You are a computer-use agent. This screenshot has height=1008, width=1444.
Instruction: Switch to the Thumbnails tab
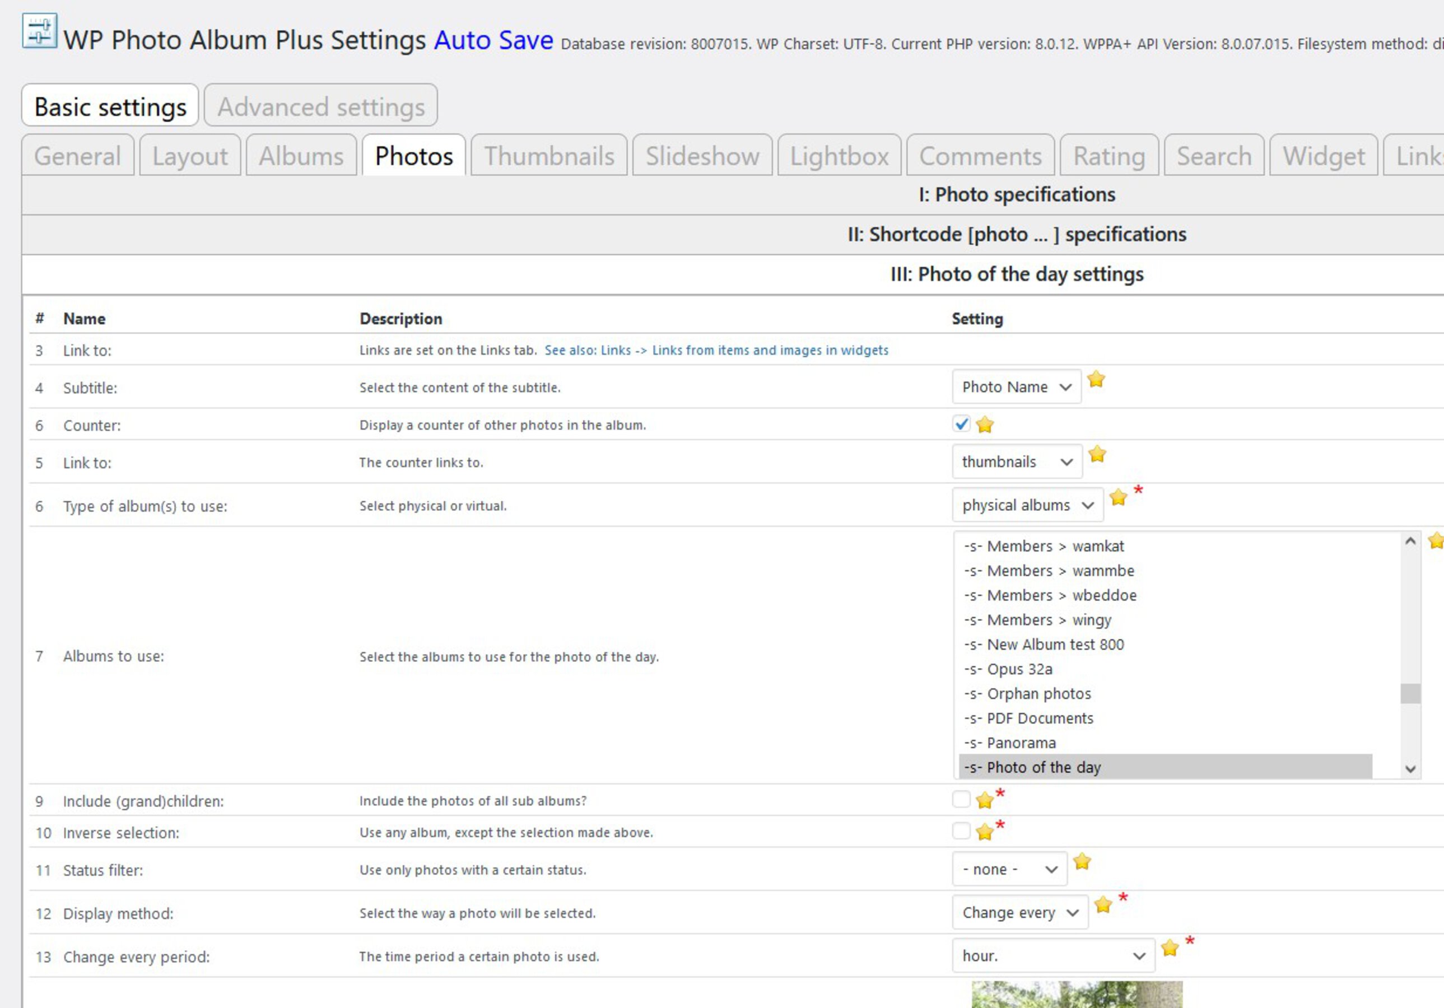point(548,156)
